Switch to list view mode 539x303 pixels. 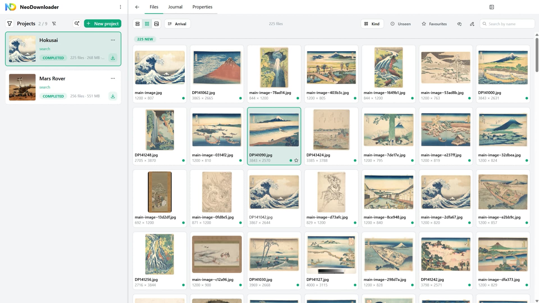(138, 24)
